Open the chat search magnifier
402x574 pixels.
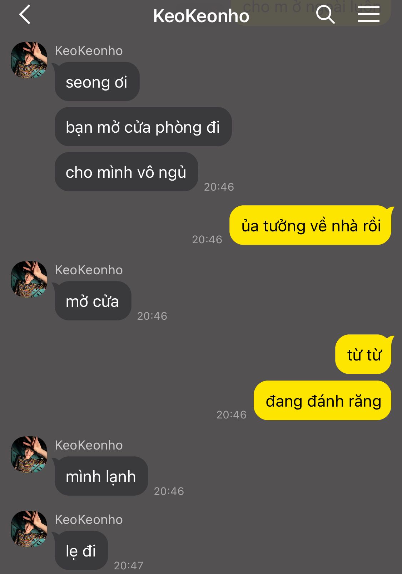point(325,15)
